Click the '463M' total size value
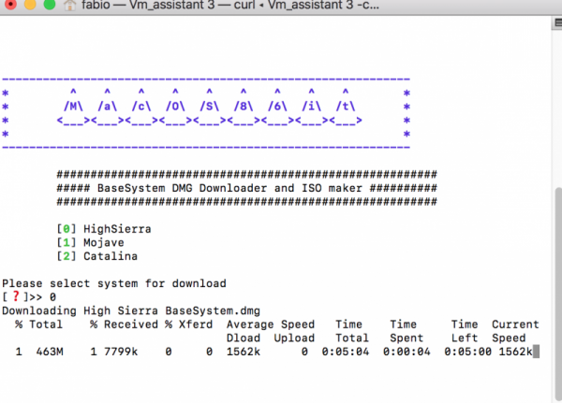The height and width of the screenshot is (403, 562). coord(50,352)
